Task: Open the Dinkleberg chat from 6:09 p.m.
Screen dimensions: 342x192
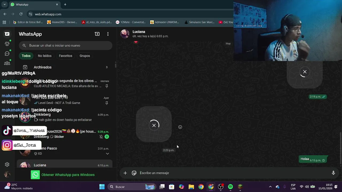Action: 65,117
